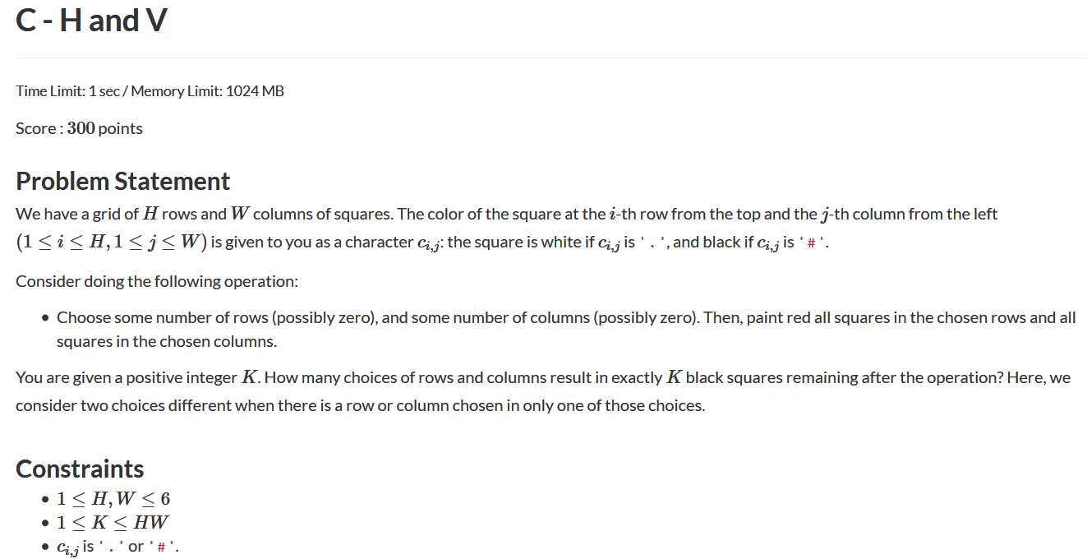Click the last constraint about c i,j characters
Image resolution: width=1087 pixels, height=559 pixels.
click(117, 546)
